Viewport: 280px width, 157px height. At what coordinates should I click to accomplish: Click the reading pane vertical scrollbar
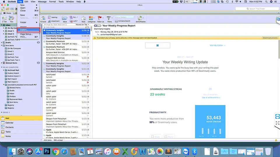279,49
